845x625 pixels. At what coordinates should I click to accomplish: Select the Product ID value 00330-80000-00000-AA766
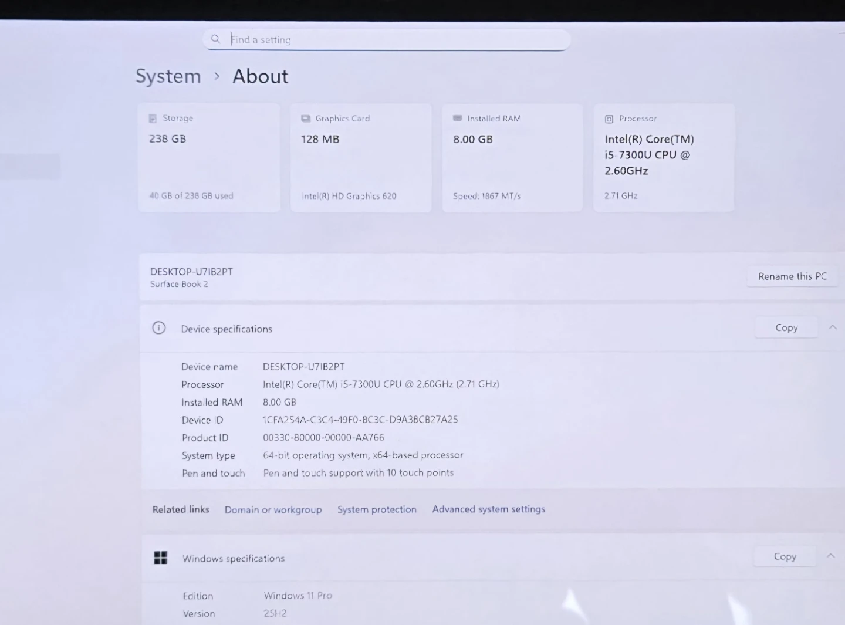pyautogui.click(x=323, y=437)
